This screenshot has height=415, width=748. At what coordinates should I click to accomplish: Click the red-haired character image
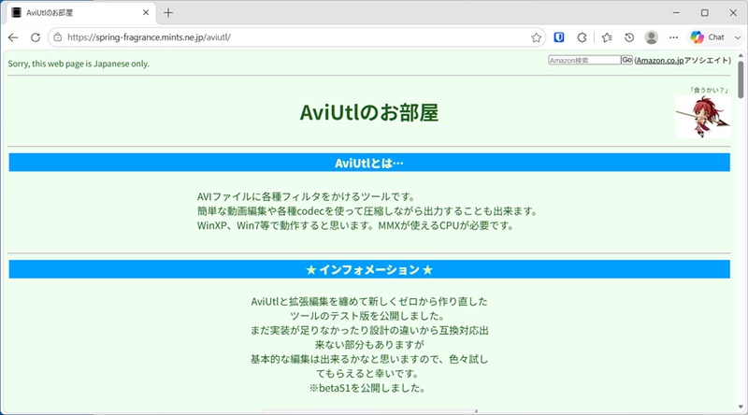(703, 117)
